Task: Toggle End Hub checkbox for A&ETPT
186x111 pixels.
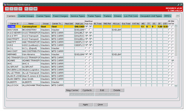Action: click(x=90, y=42)
